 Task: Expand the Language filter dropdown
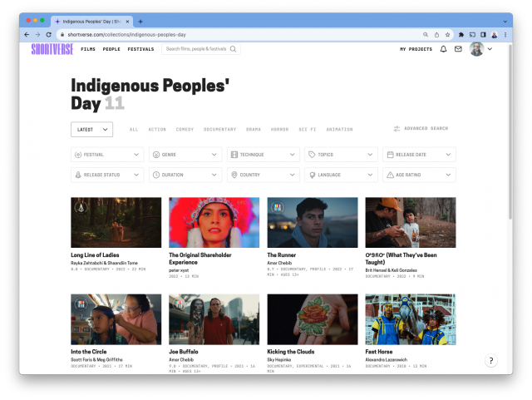pos(341,175)
